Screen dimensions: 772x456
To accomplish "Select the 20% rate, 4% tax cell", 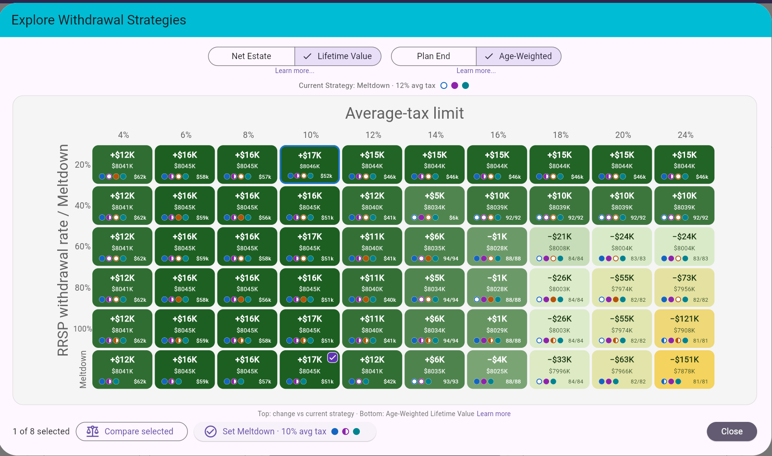I will pyautogui.click(x=123, y=164).
